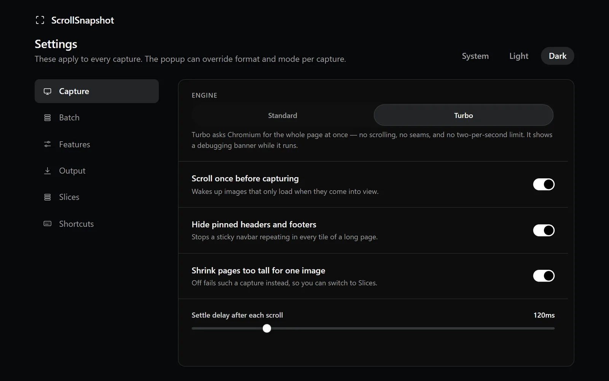
Task: Click 'Off fails such a capture instead' text
Action: point(284,283)
